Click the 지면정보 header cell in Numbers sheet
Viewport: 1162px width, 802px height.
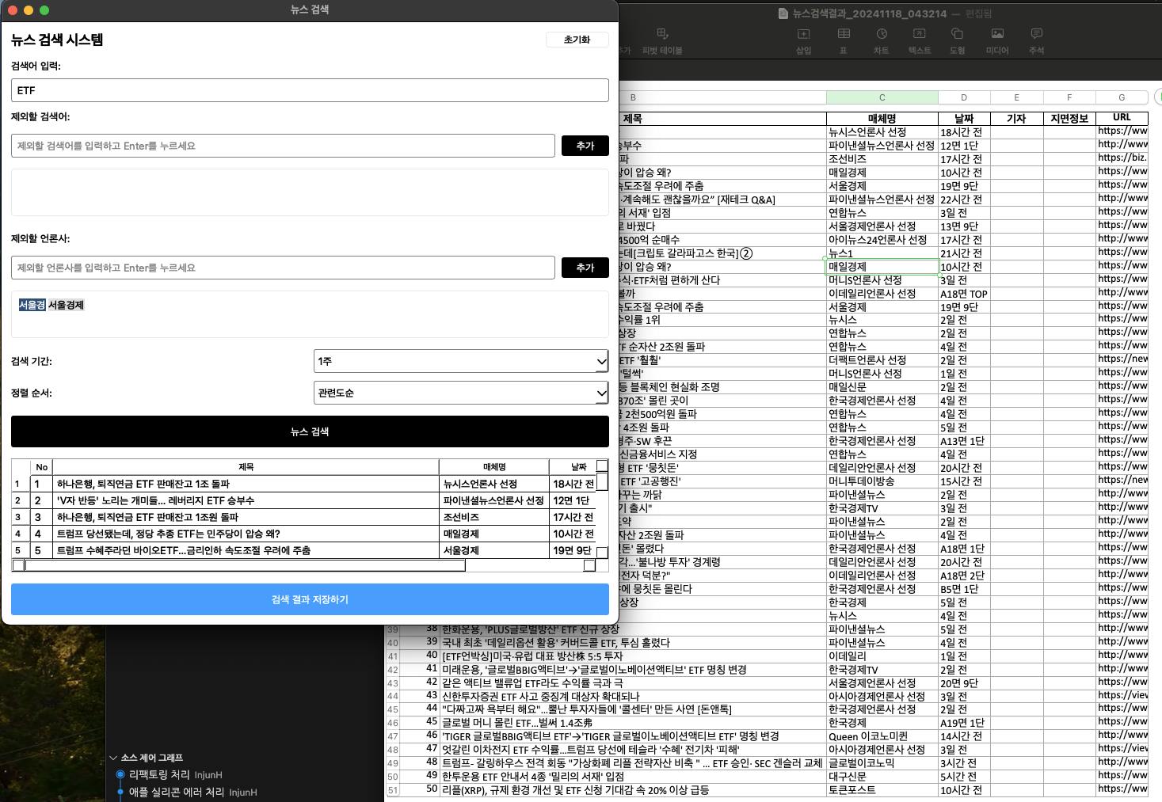tap(1069, 119)
